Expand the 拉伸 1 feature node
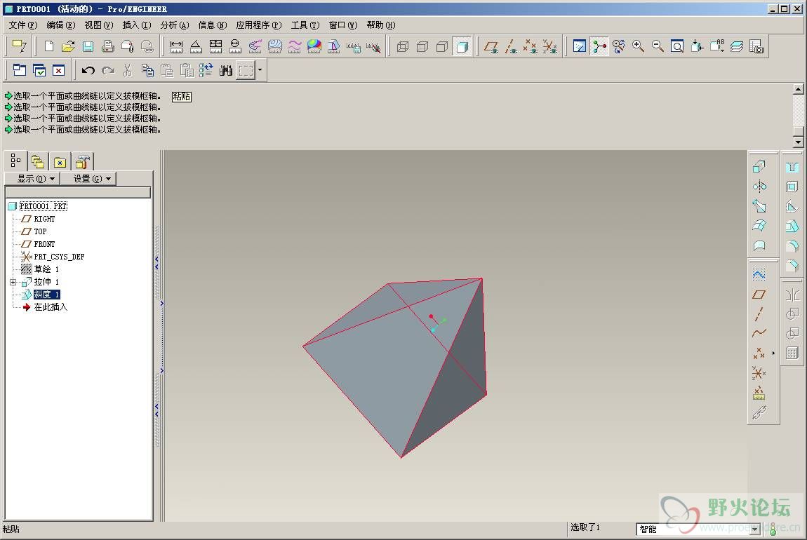 point(13,282)
